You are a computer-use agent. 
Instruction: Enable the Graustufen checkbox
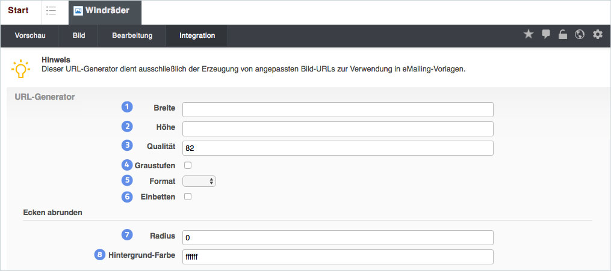(x=188, y=165)
